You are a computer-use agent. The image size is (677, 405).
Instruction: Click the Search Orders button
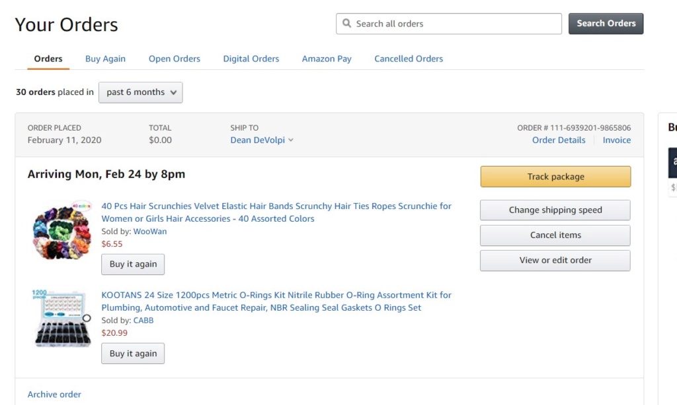606,24
